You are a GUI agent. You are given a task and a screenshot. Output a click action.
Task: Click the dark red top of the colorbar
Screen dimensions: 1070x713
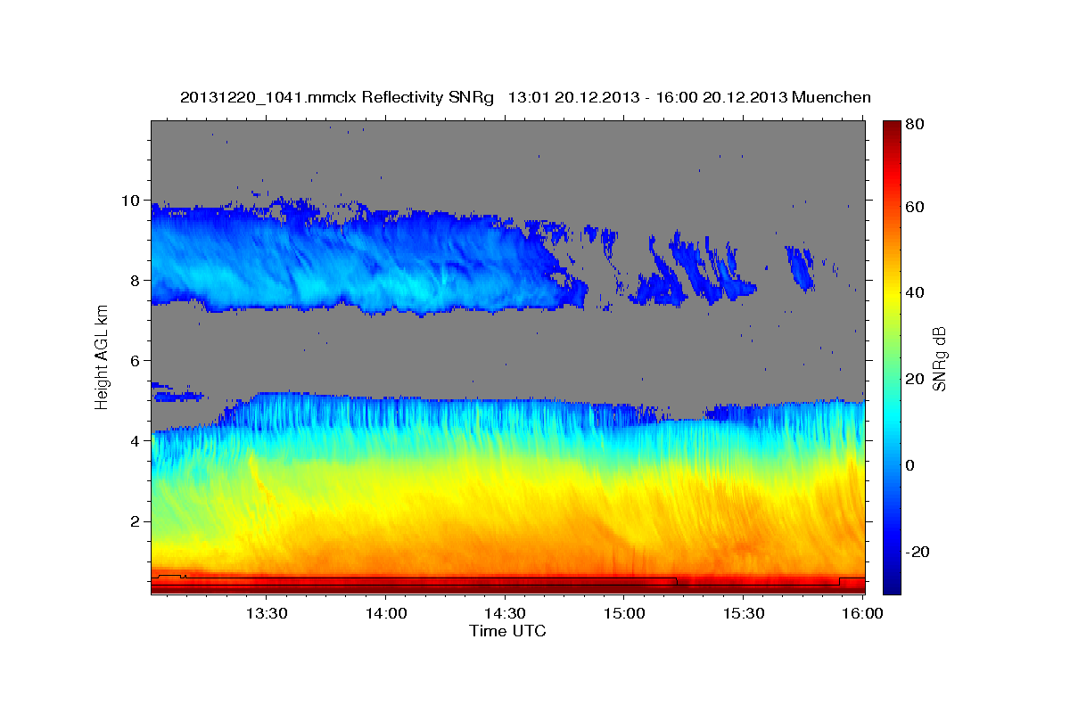coord(892,129)
